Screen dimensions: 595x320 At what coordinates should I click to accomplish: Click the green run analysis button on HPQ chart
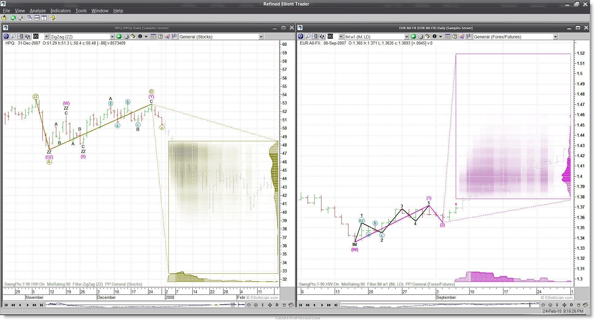pyautogui.click(x=119, y=37)
